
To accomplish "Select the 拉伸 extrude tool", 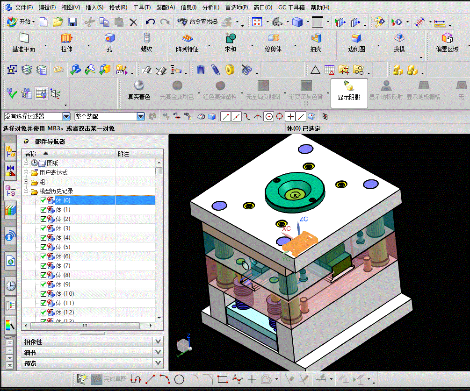I will (x=66, y=43).
